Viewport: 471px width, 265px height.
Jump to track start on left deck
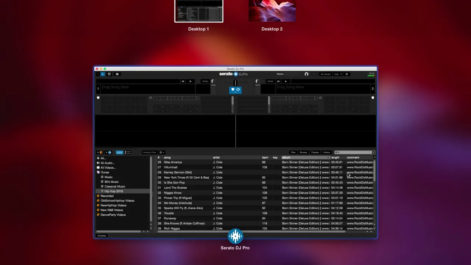point(183,81)
